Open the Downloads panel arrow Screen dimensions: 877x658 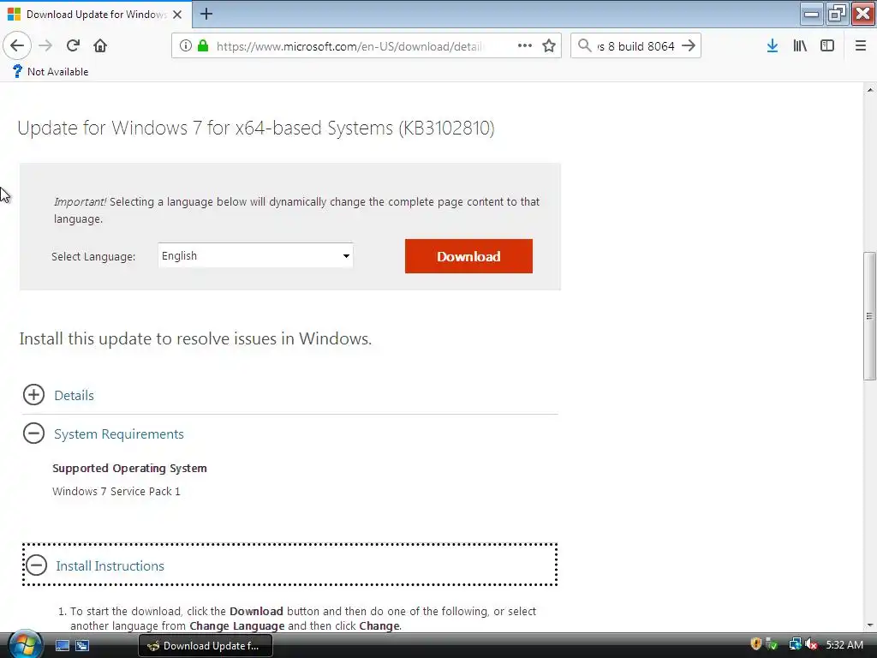pos(773,46)
